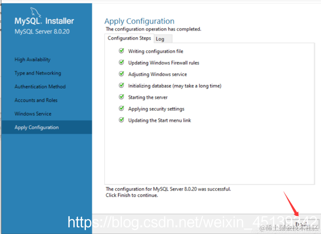Click the 'Updating the Start menu link' text
Image resolution: width=321 pixels, height=234 pixels.
pos(160,121)
